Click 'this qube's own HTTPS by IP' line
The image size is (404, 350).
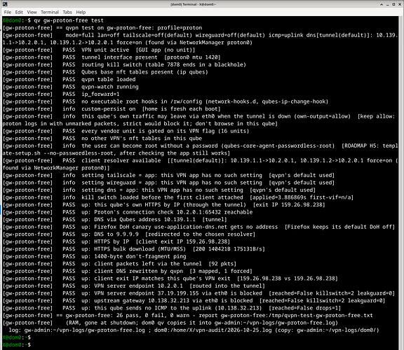point(164,205)
